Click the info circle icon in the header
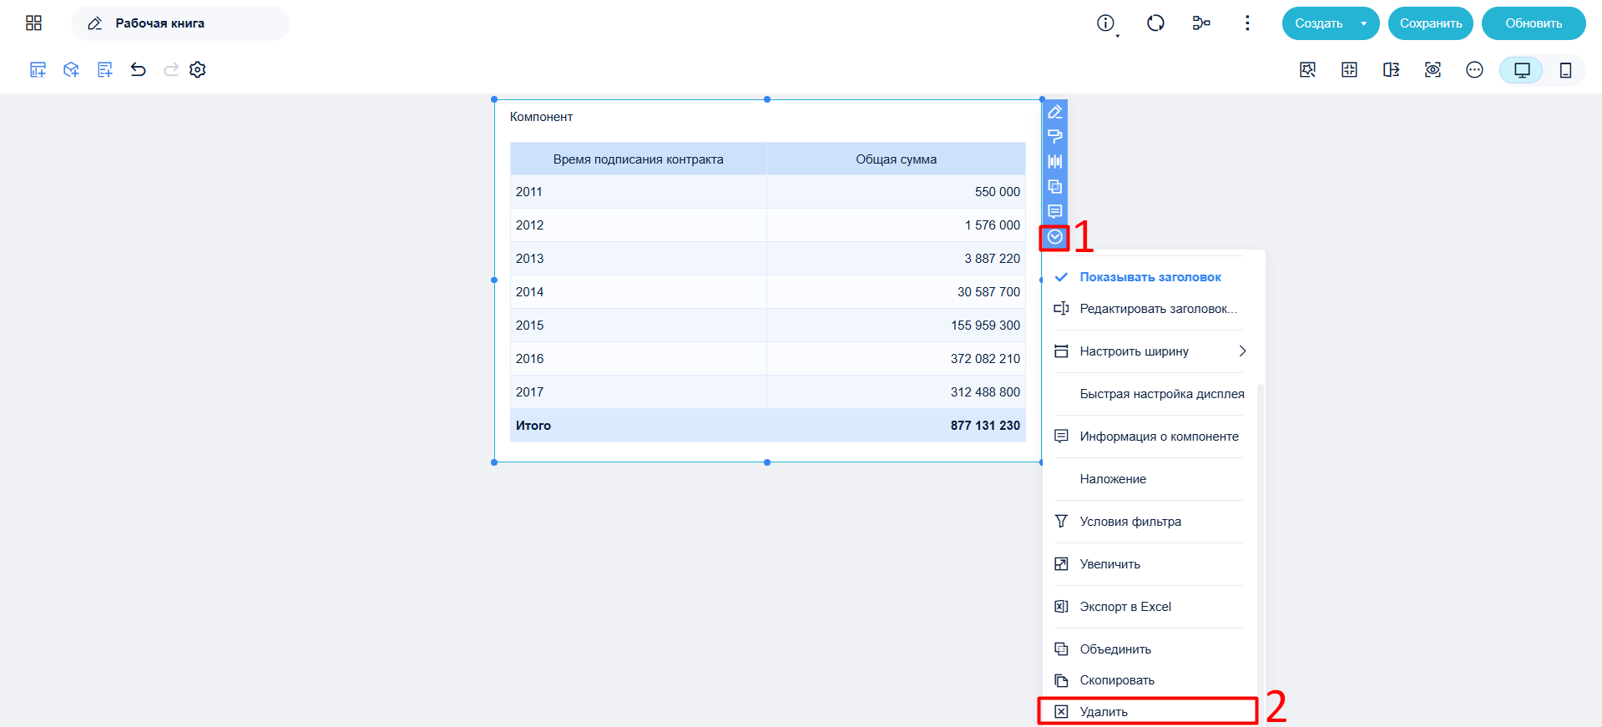1602x727 pixels. (x=1105, y=23)
